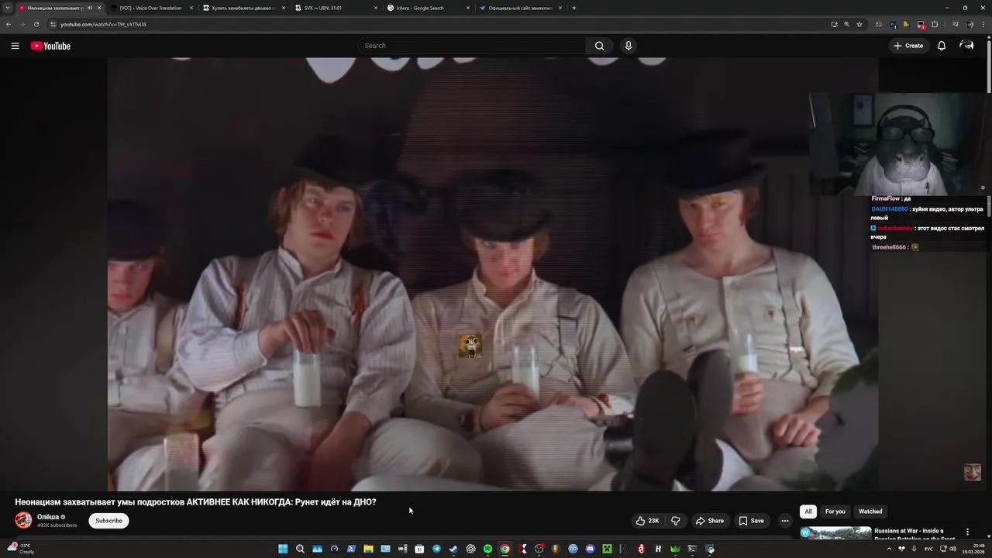The height and width of the screenshot is (558, 992).
Task: Open Олёша channel avatar
Action: coord(24,520)
